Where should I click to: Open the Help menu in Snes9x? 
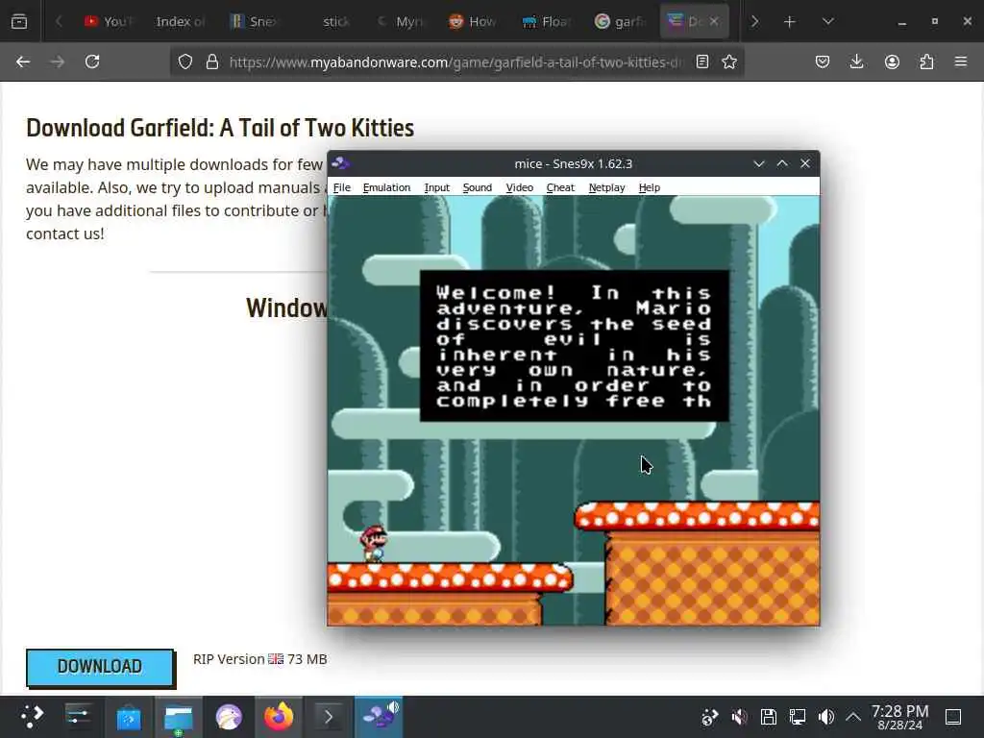click(x=650, y=187)
